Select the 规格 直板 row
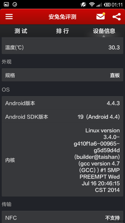 coord(62,75)
